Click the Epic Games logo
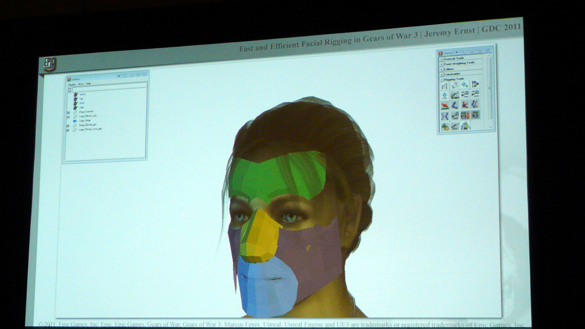 49,64
